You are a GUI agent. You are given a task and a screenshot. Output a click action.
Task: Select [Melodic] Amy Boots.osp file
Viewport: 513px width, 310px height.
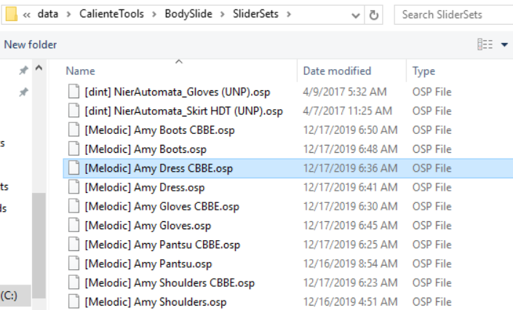(x=146, y=149)
